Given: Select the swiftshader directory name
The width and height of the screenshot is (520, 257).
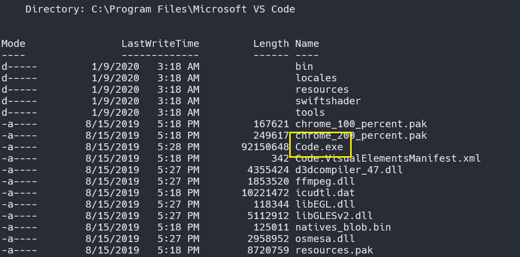Looking at the screenshot, I should pos(328,101).
